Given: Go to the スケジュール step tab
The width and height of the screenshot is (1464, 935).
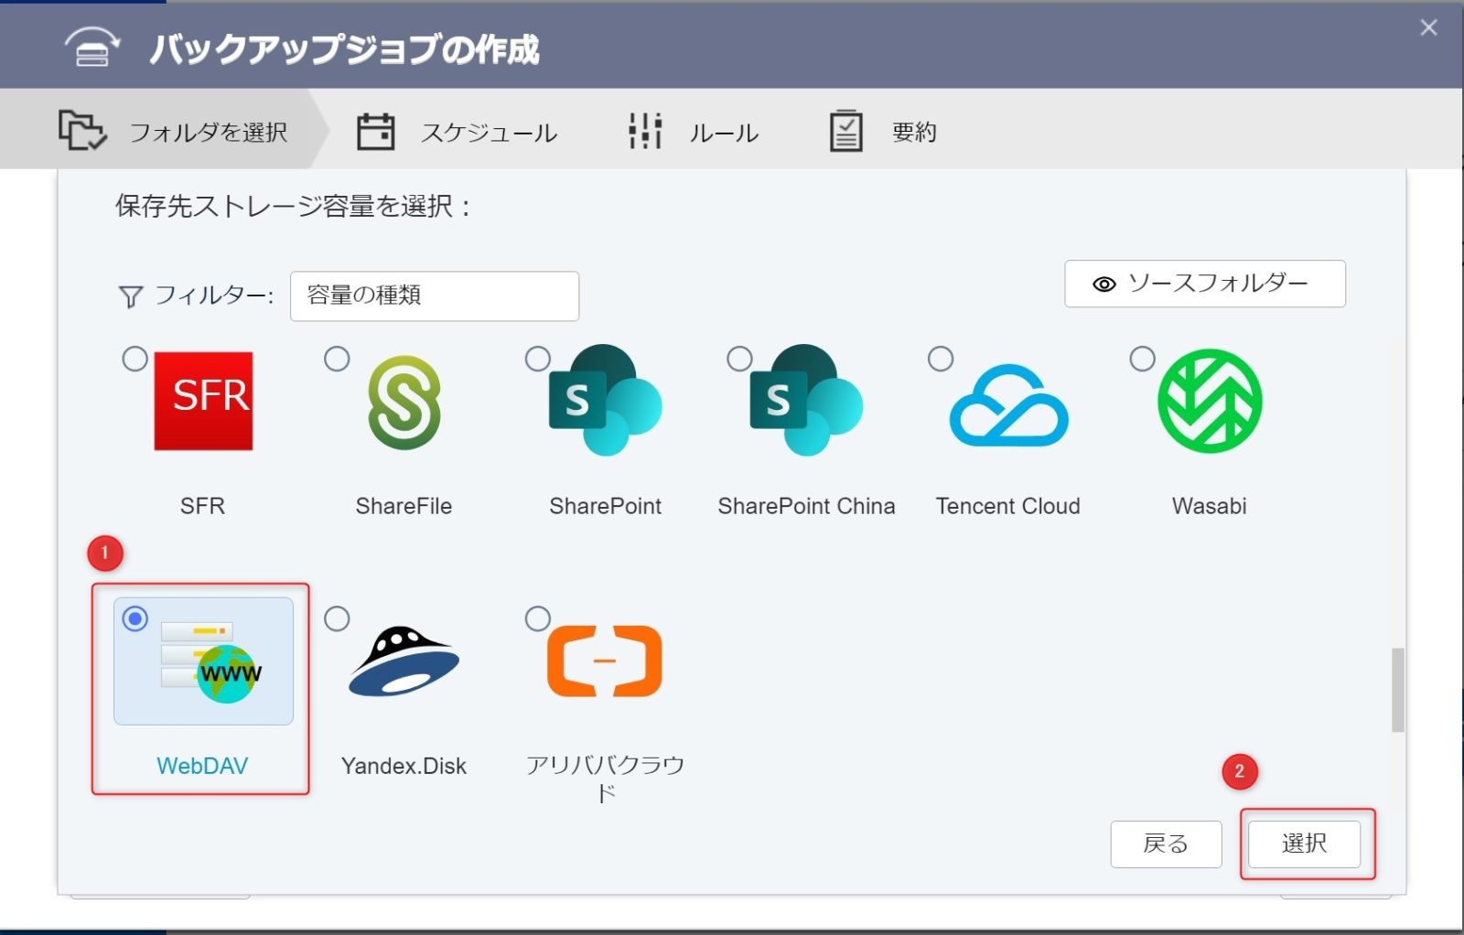Looking at the screenshot, I should pos(457,132).
